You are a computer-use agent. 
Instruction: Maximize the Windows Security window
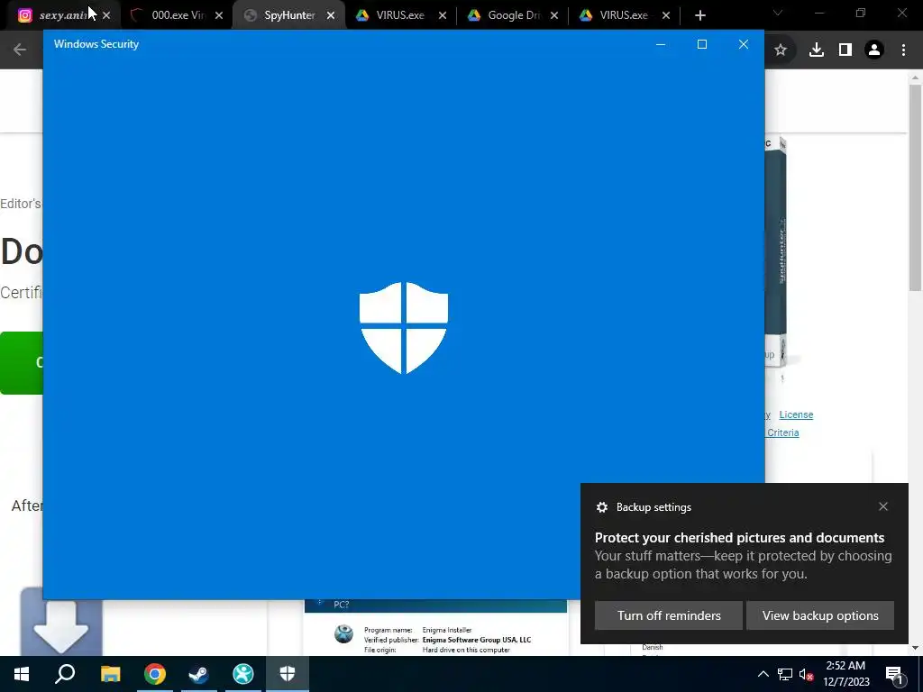click(701, 44)
